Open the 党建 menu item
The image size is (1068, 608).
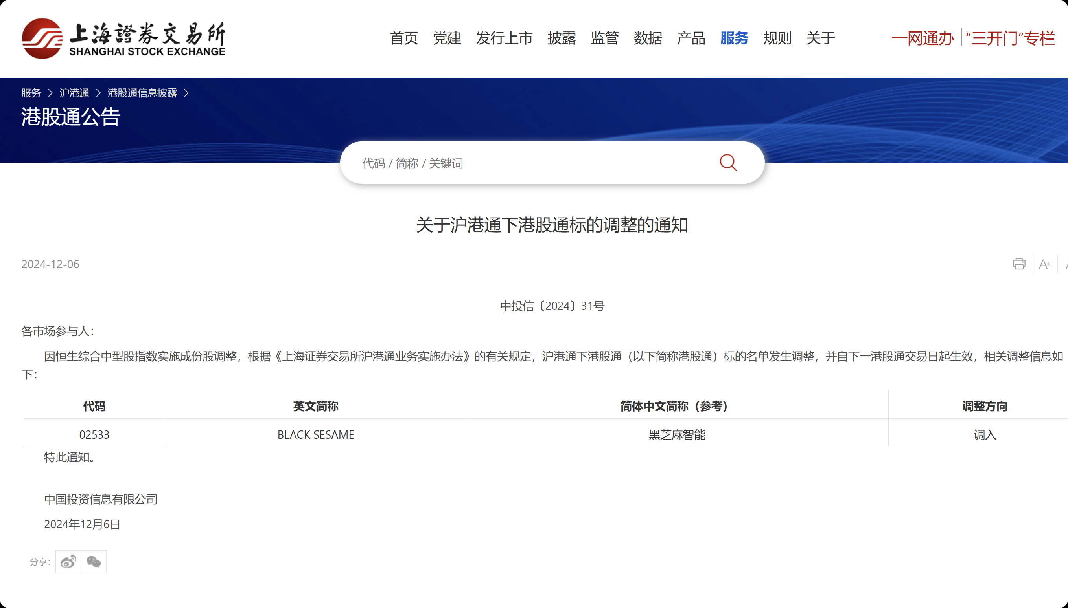(447, 38)
